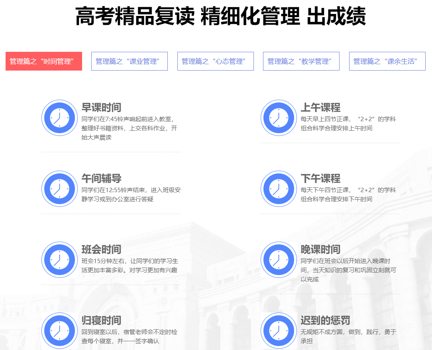Click the description starting 同学们在班会以后
The width and height of the screenshot is (432, 350).
348,270
